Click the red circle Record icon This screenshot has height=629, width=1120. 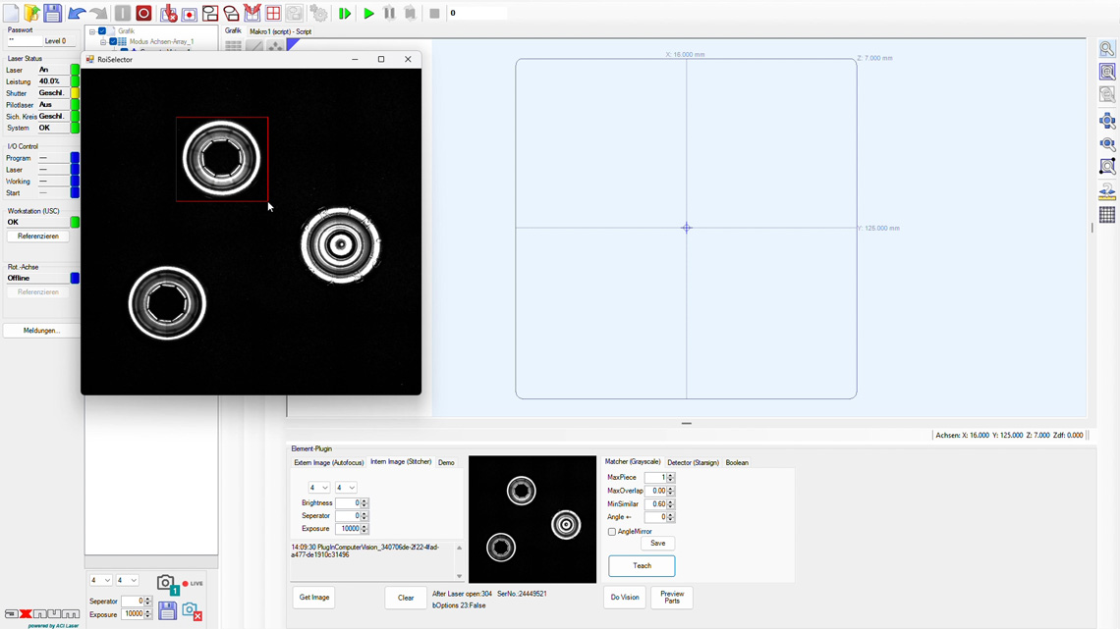coord(143,14)
